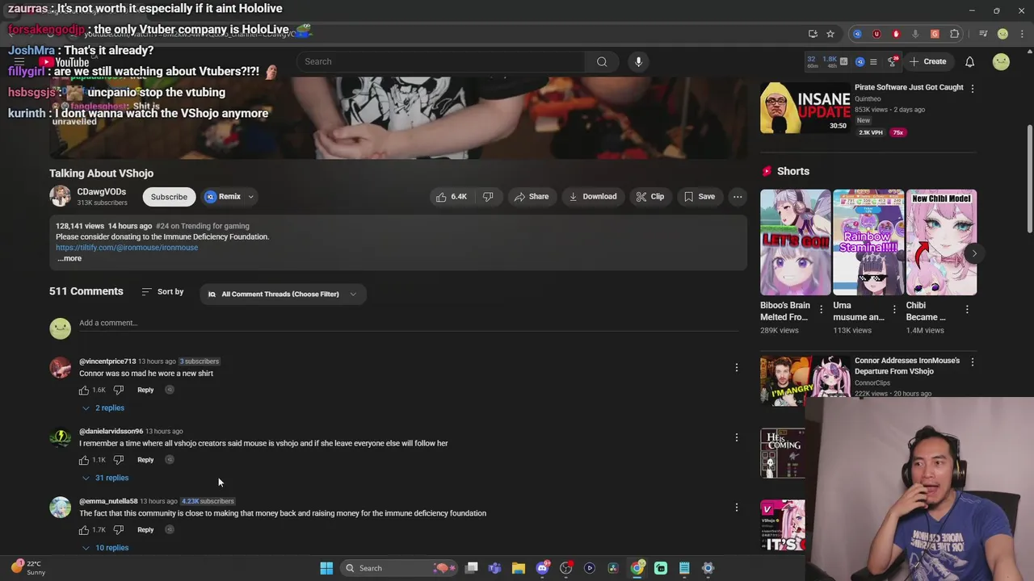Image resolution: width=1034 pixels, height=581 pixels.
Task: Open All Comment Threads filter dropdown
Action: coord(283,294)
